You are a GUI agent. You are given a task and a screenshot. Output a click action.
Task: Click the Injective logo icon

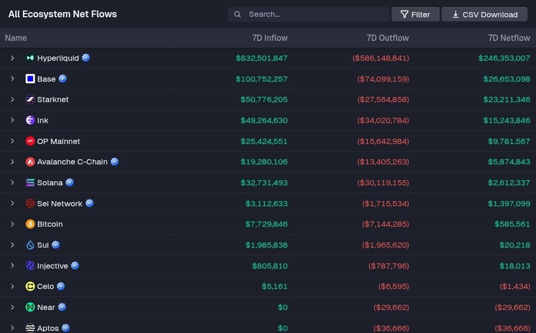(30, 265)
